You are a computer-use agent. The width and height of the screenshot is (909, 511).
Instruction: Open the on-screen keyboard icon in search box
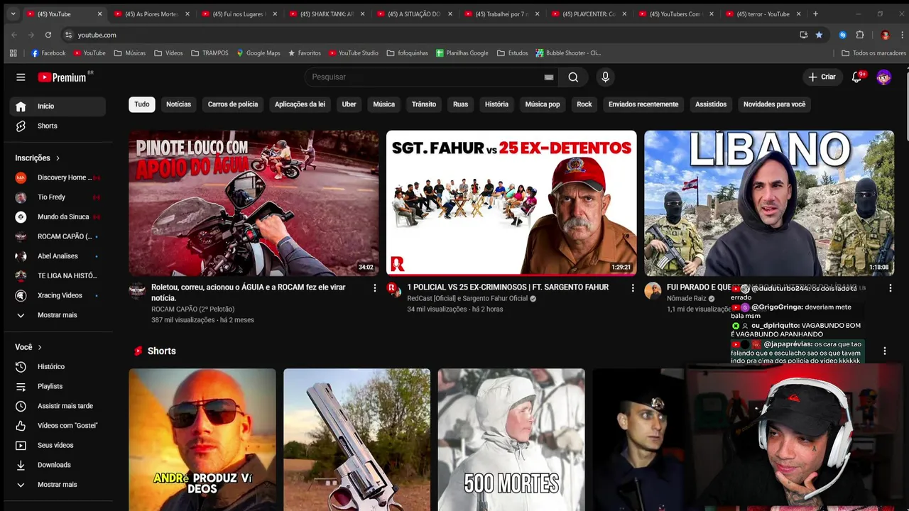(x=548, y=77)
